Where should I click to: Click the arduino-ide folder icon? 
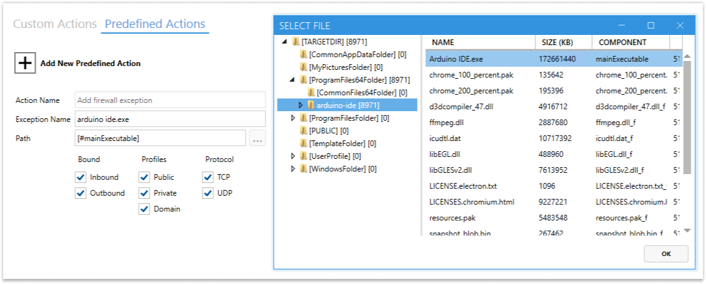[311, 105]
